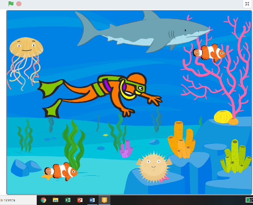Exit full screen stage mode
This screenshot has height=205, width=253.
tap(247, 4)
